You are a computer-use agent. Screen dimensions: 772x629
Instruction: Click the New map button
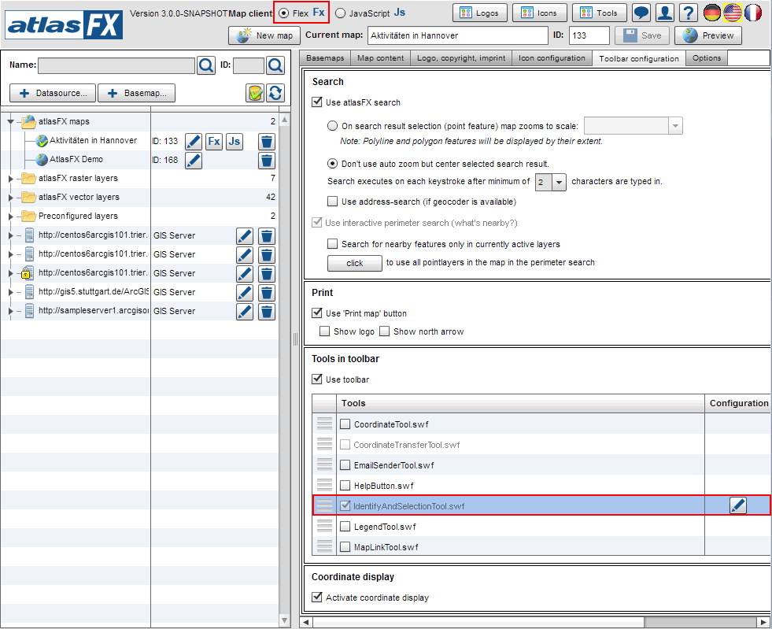(264, 35)
